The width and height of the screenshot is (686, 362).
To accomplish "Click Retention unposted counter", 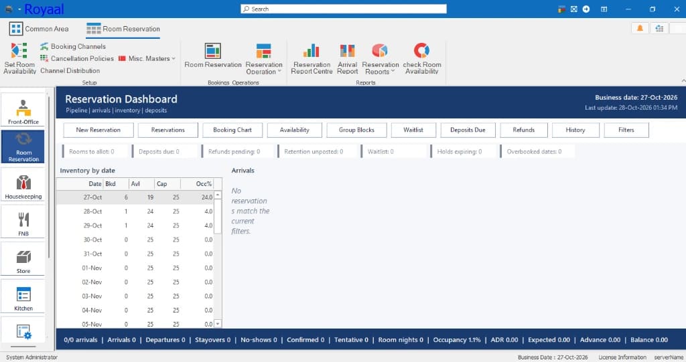I will coord(318,151).
